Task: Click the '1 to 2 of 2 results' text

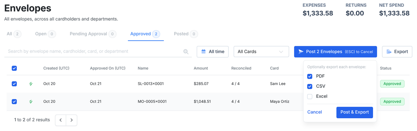Action: pos(32,120)
